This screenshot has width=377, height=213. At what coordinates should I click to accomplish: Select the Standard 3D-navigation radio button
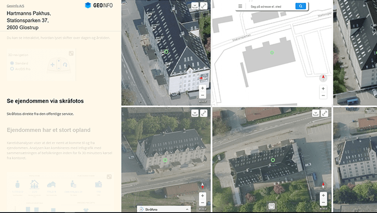click(x=12, y=63)
